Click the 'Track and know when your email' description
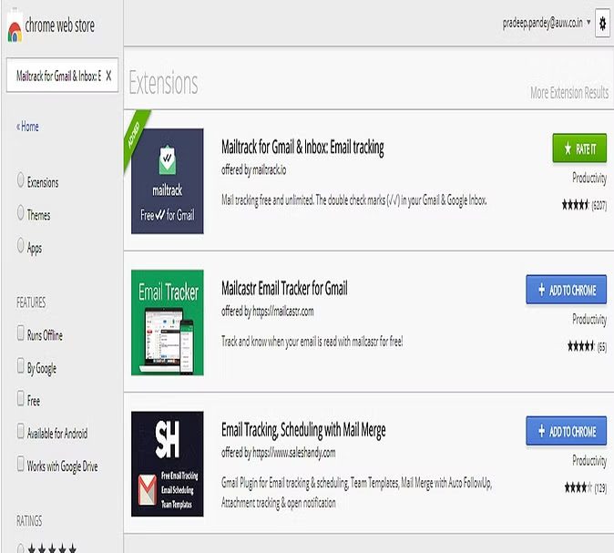 click(312, 342)
